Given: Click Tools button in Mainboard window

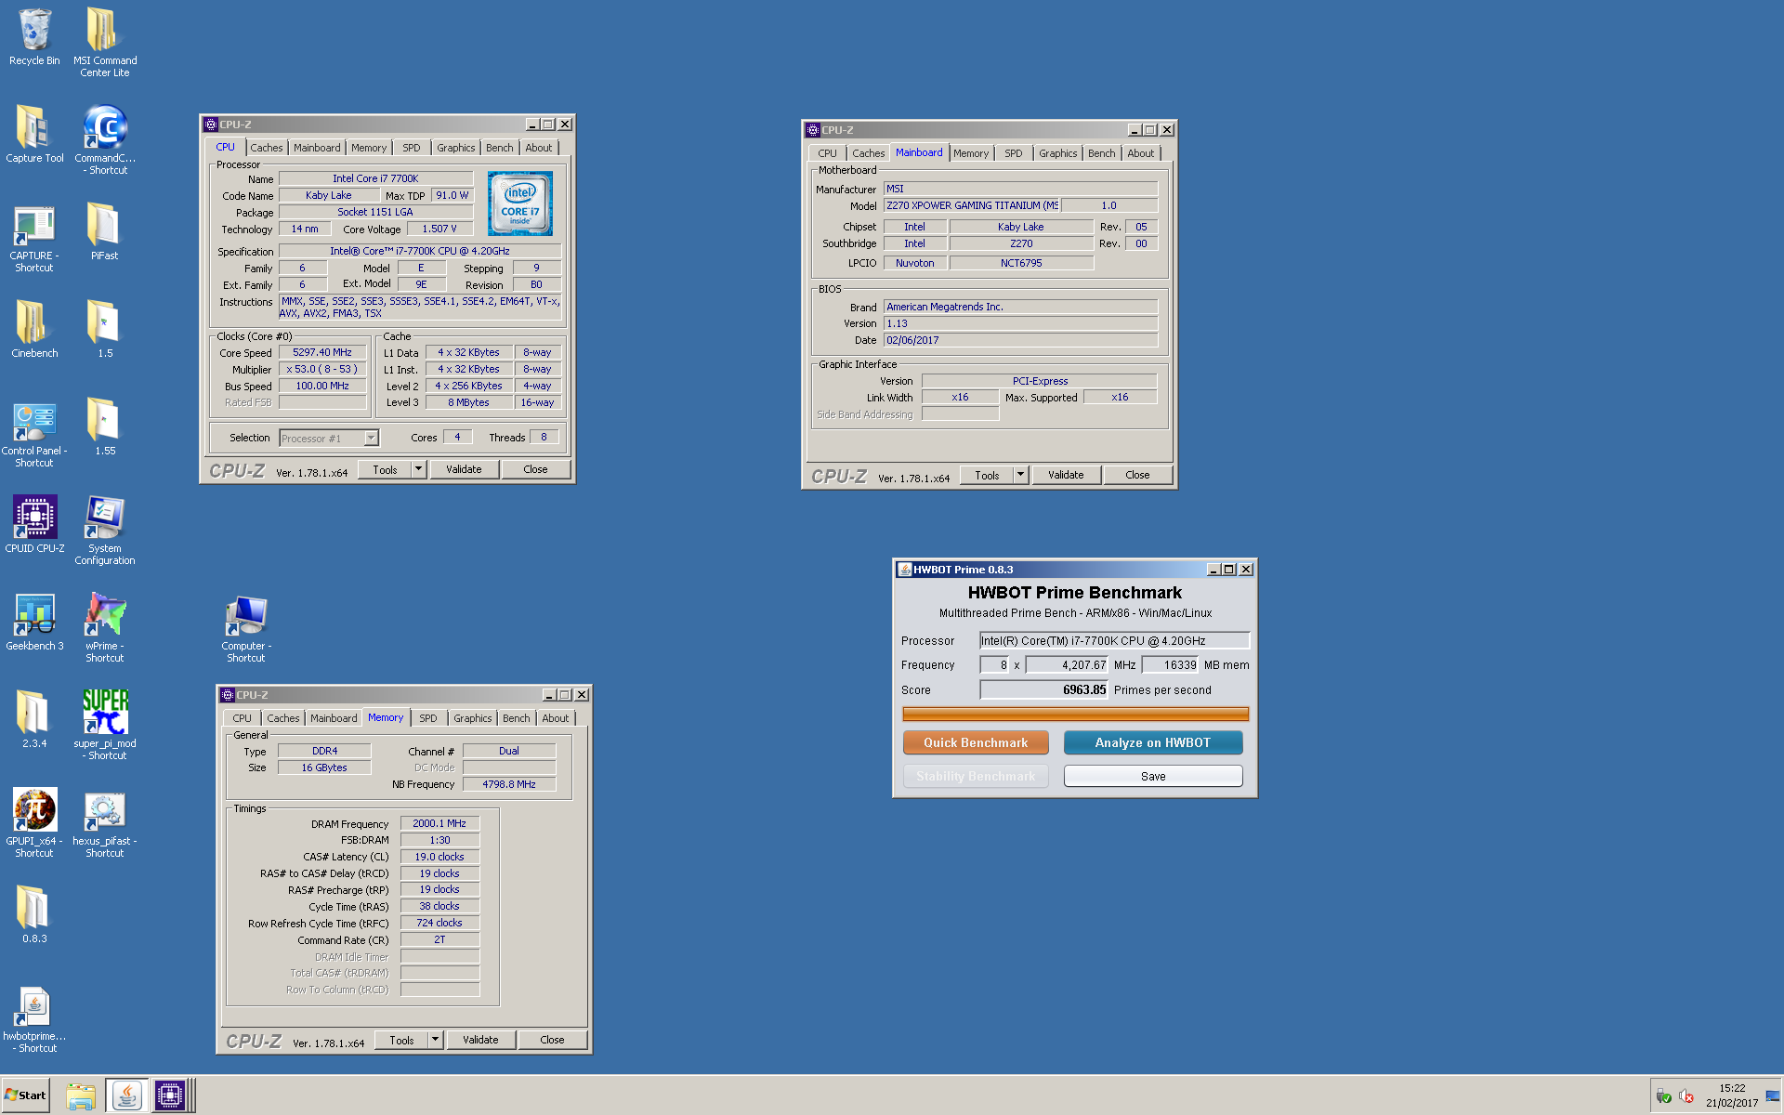Looking at the screenshot, I should [987, 475].
